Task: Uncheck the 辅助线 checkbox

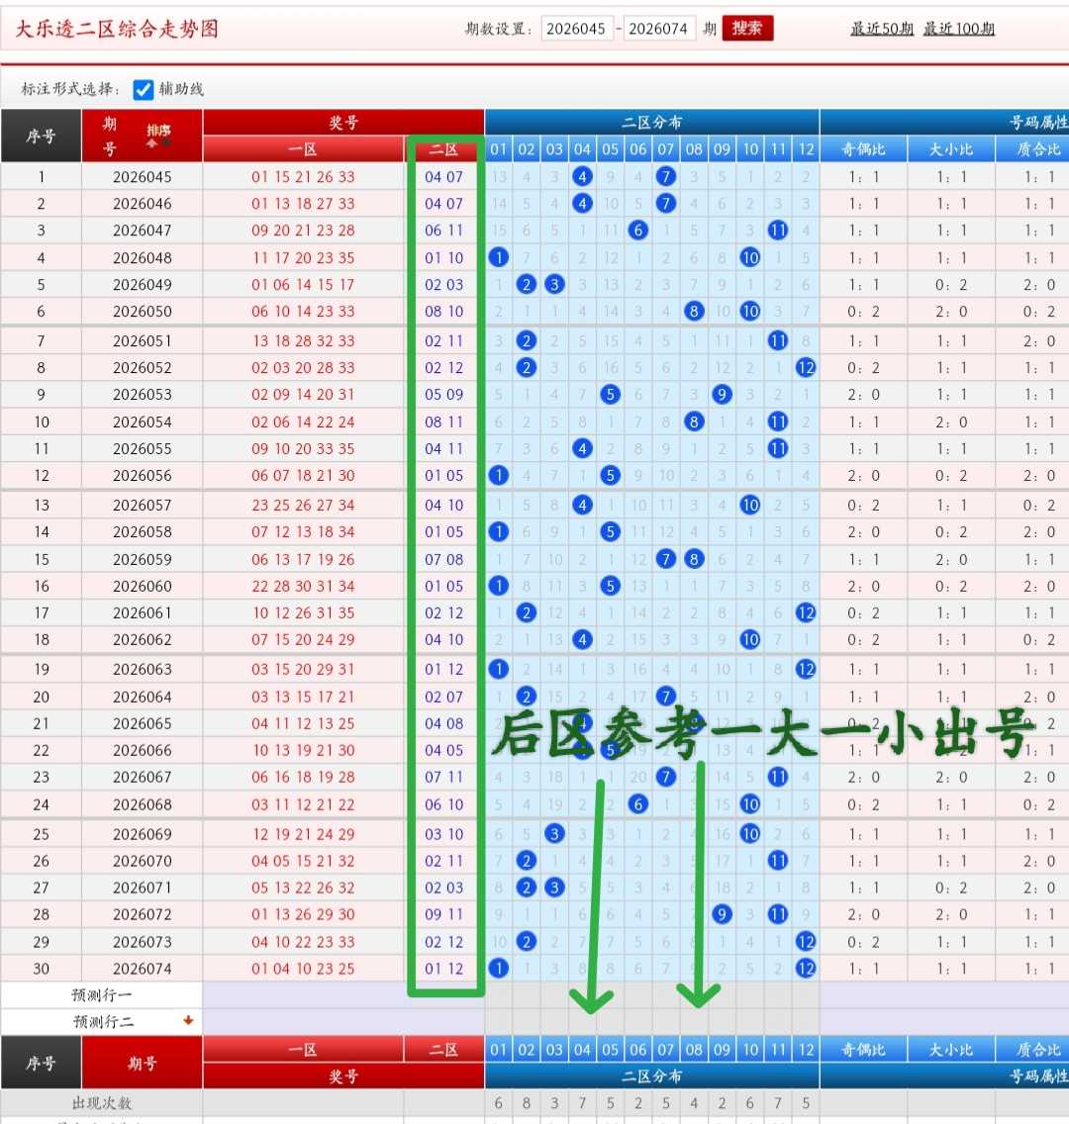Action: [x=144, y=90]
